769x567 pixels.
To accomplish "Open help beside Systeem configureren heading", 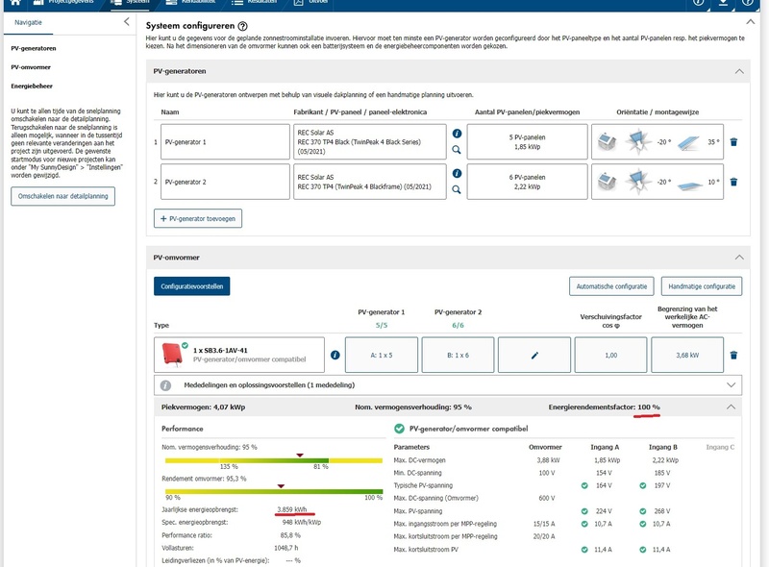I will (x=243, y=27).
